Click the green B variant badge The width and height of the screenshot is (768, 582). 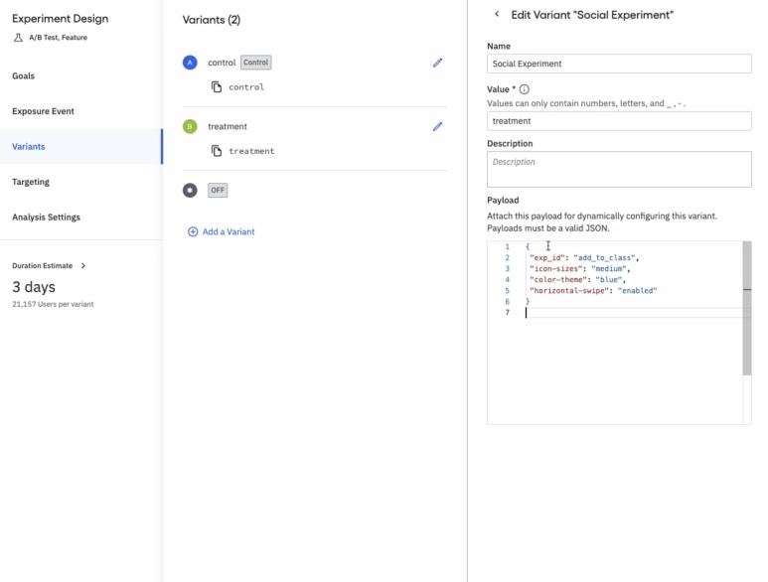[190, 126]
